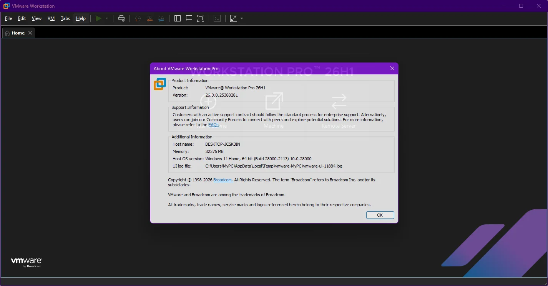The width and height of the screenshot is (548, 286).
Task: Open the snapshot manager wrench-clock icon
Action: click(x=161, y=18)
